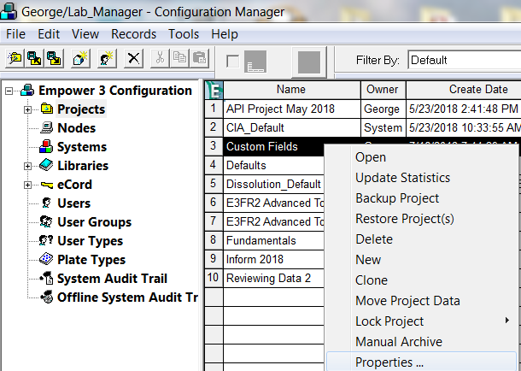Image resolution: width=521 pixels, height=371 pixels.
Task: Choose Manual Archive in context menu
Action: pos(422,342)
